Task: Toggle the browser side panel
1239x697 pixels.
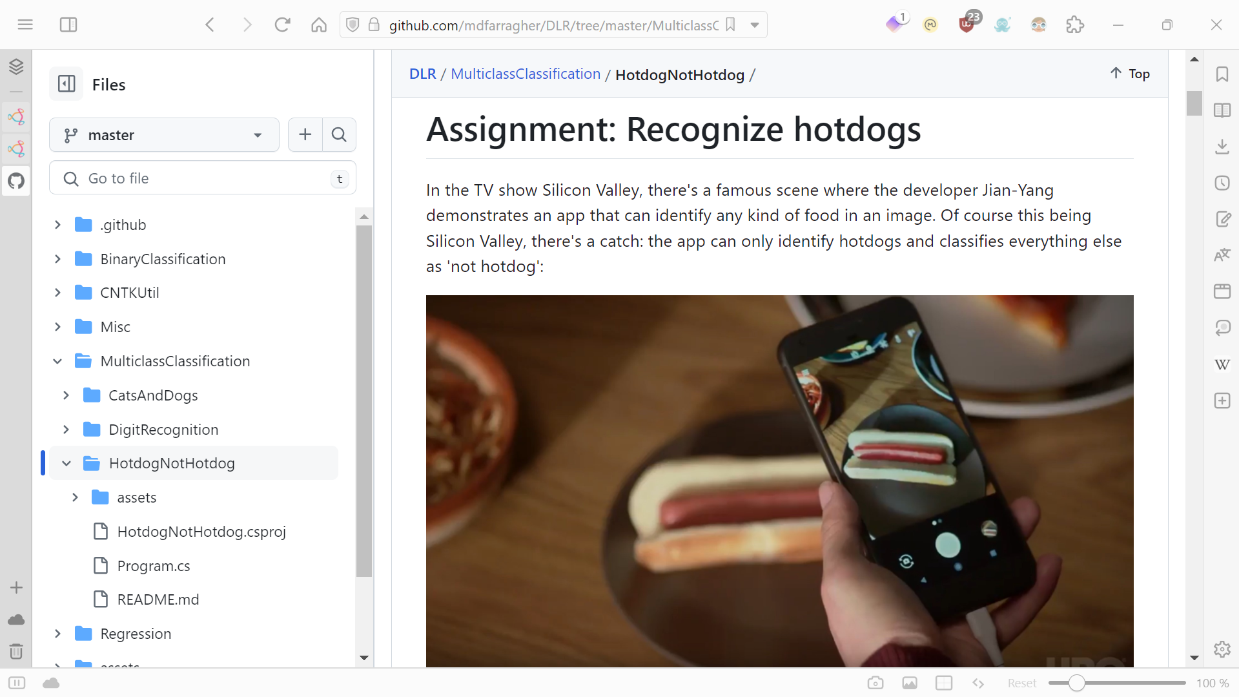Action: tap(68, 25)
